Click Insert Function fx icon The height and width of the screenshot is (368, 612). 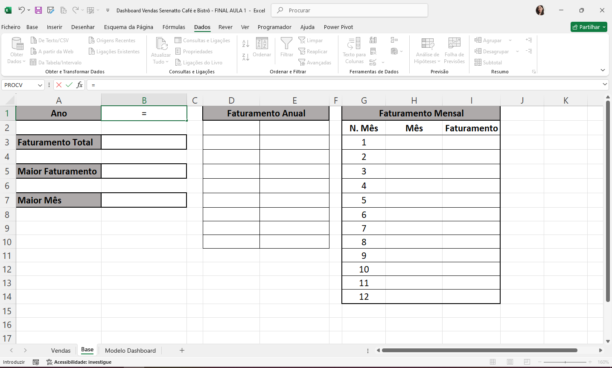point(79,85)
